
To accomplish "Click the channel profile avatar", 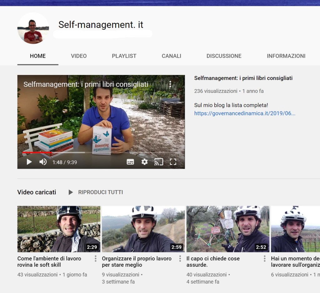I will [33, 28].
